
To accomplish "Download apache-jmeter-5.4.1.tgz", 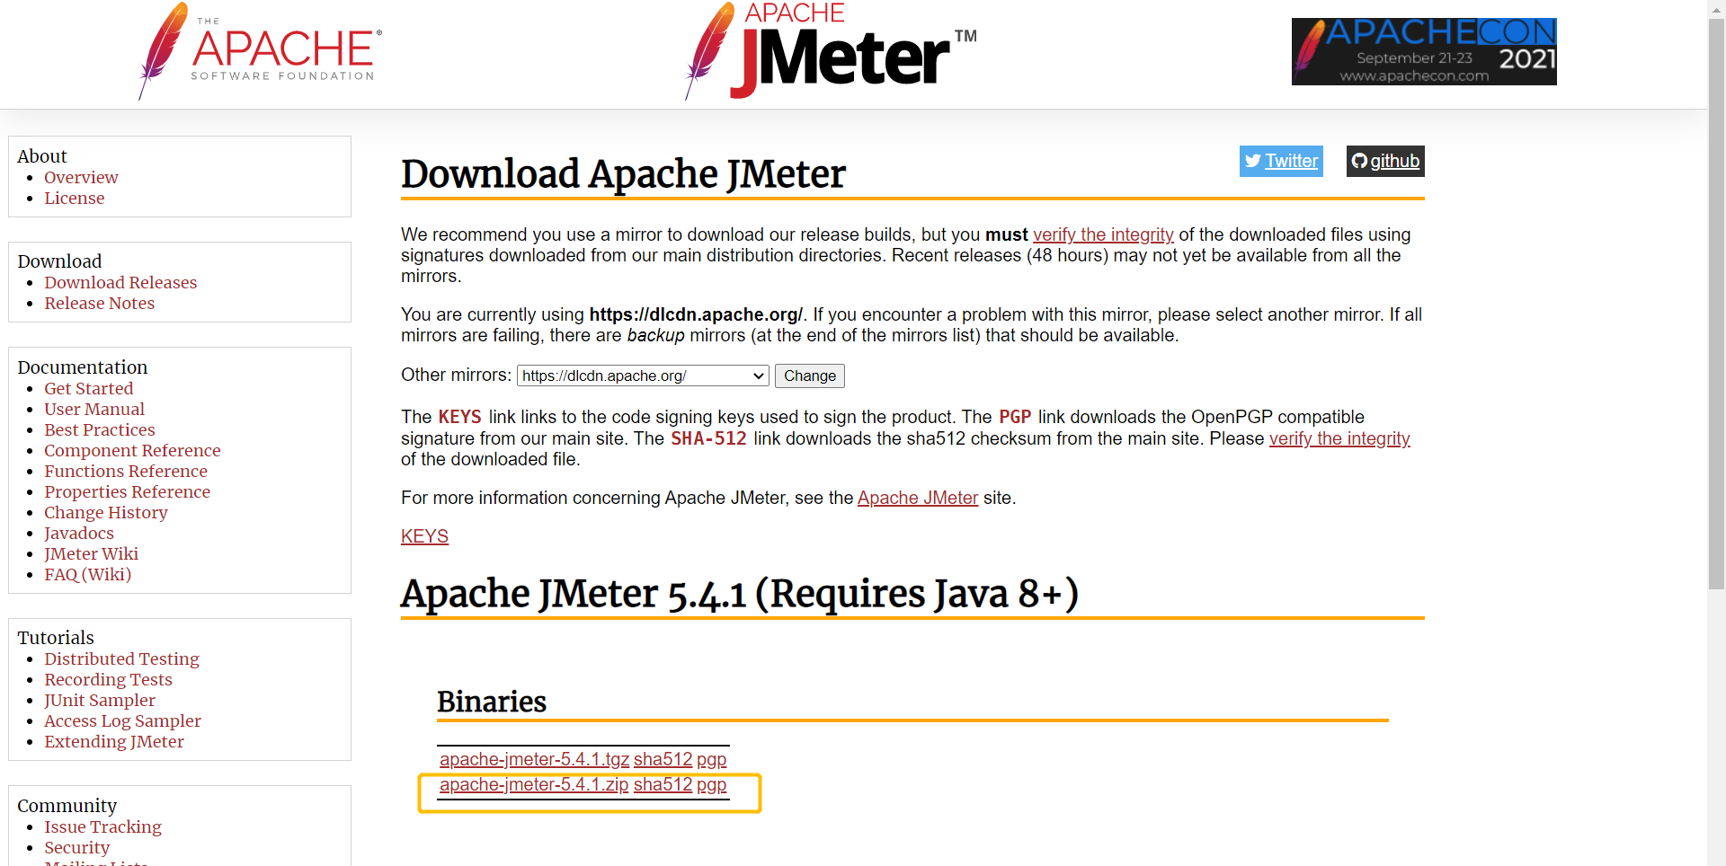I will 534,759.
